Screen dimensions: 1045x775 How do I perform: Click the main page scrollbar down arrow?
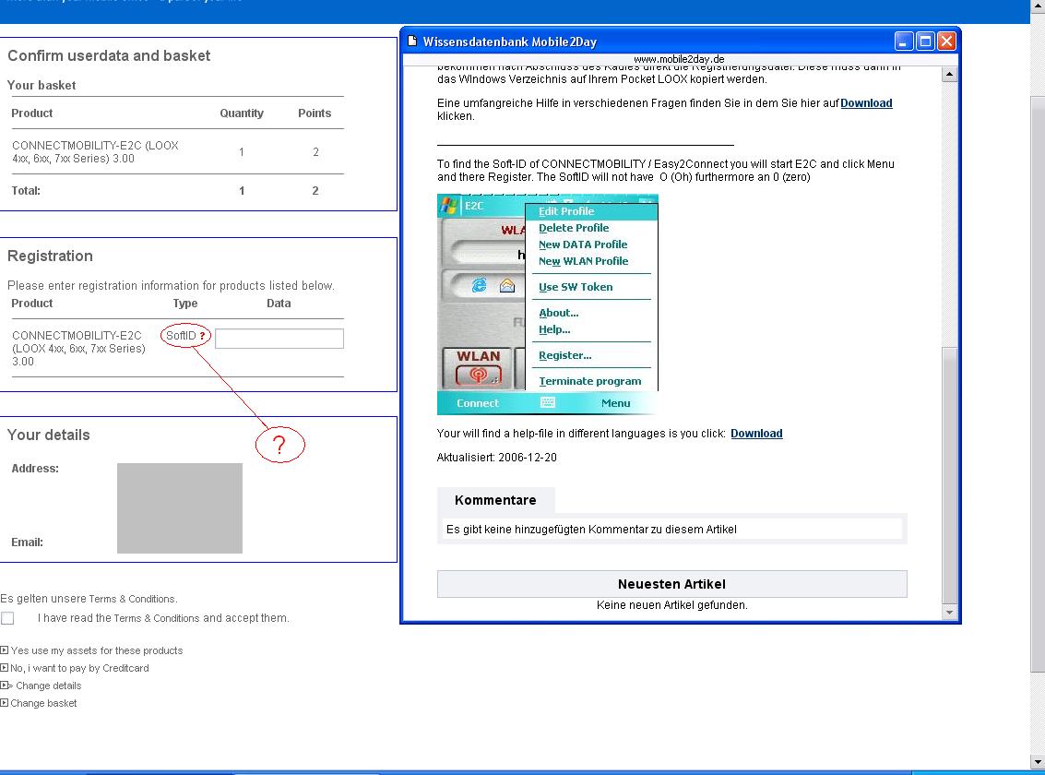[1038, 761]
